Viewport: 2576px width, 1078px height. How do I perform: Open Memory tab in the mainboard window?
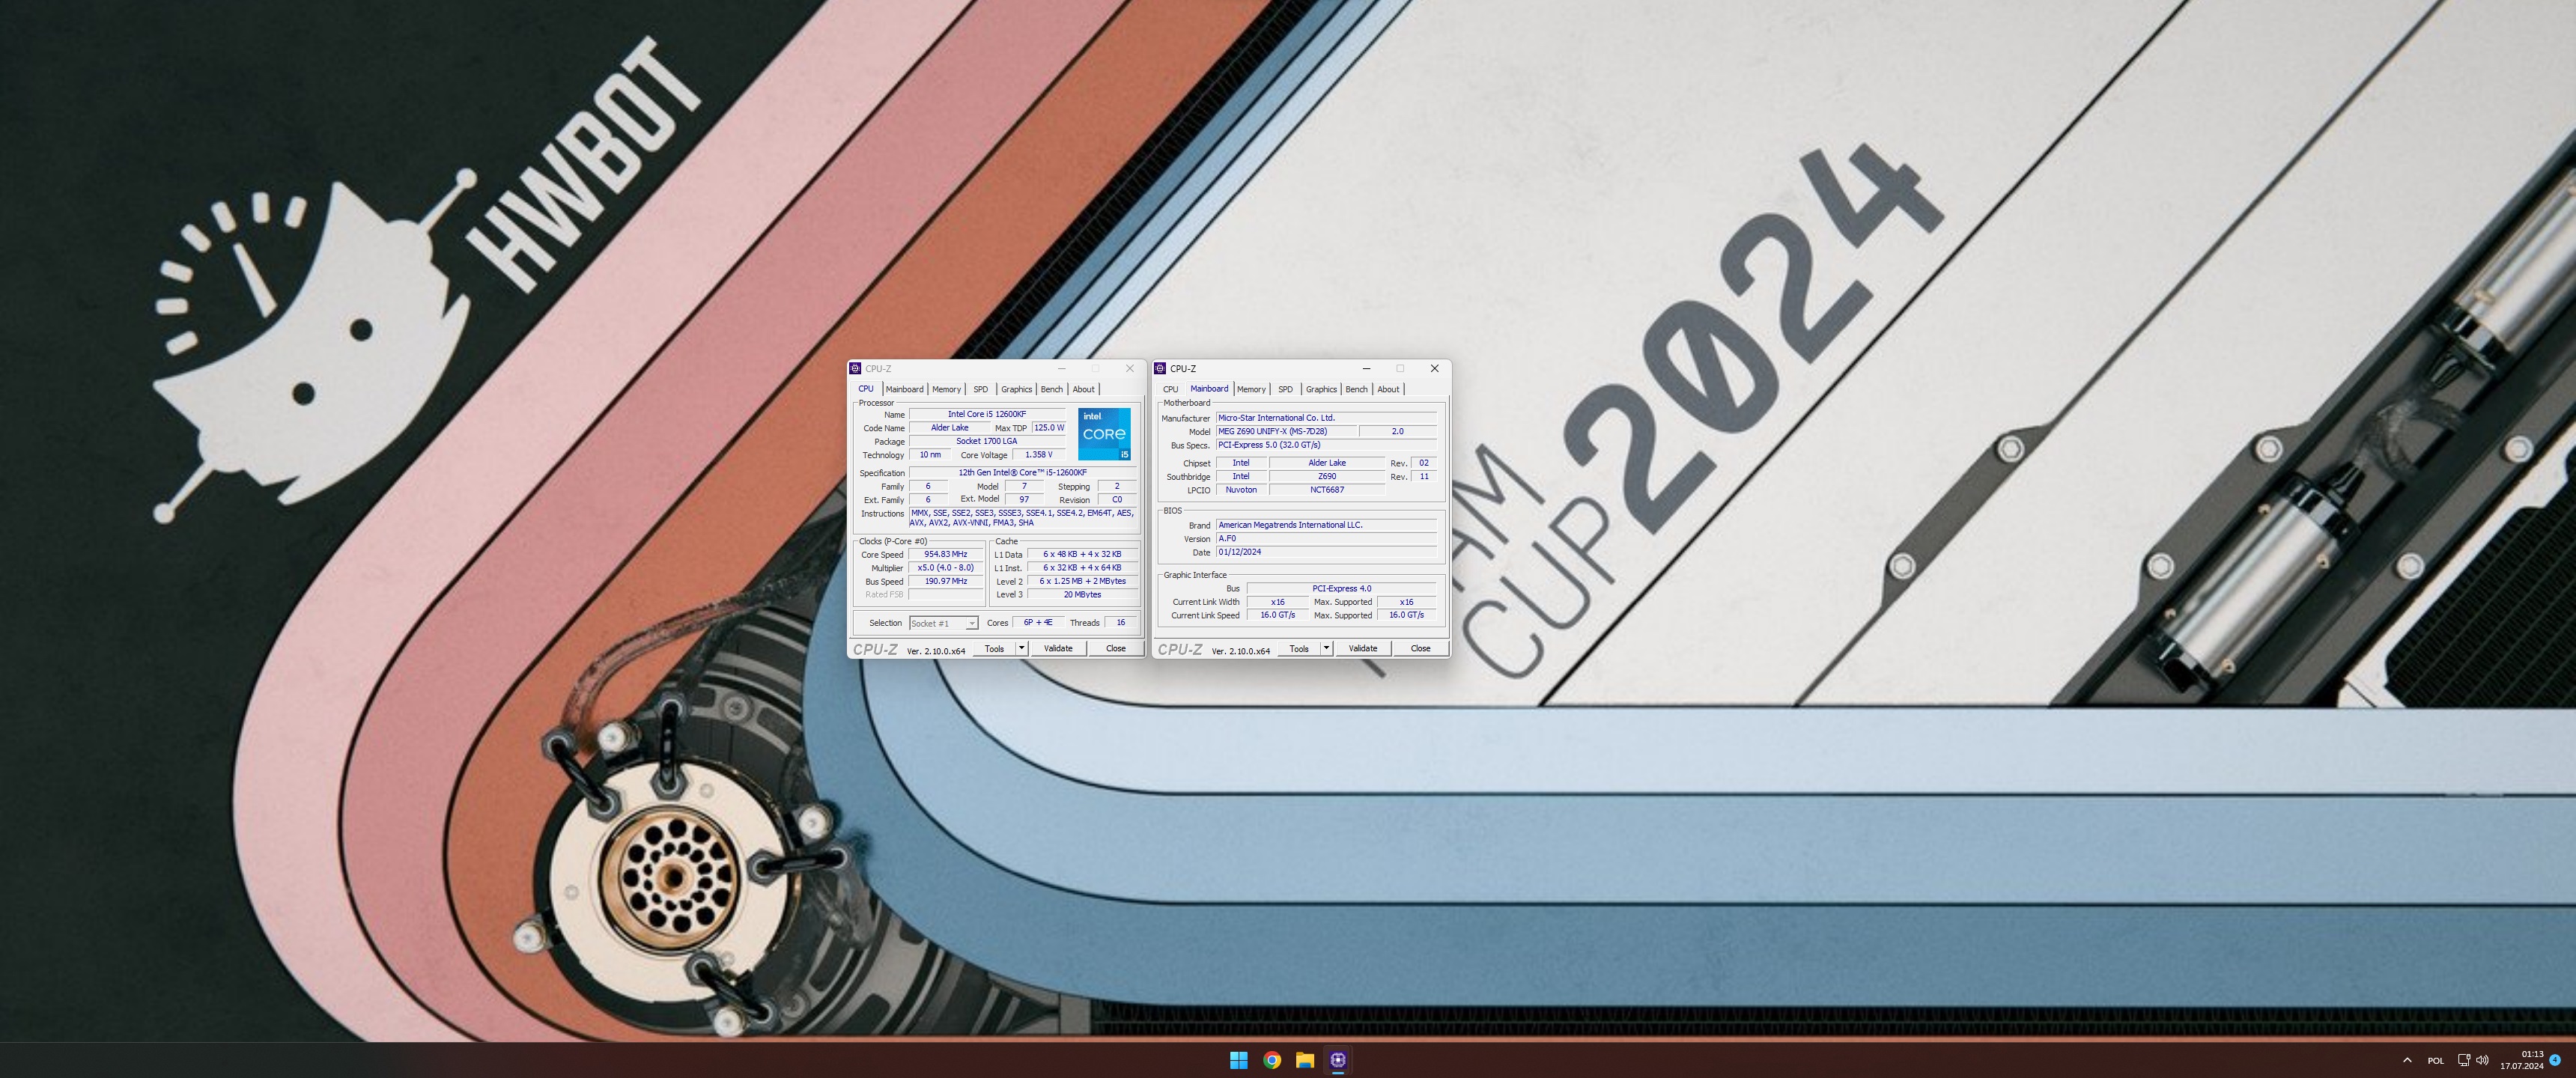[x=1251, y=389]
